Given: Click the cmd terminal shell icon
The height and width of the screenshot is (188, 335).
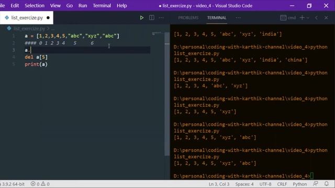Looking at the screenshot, I should [x=283, y=18].
